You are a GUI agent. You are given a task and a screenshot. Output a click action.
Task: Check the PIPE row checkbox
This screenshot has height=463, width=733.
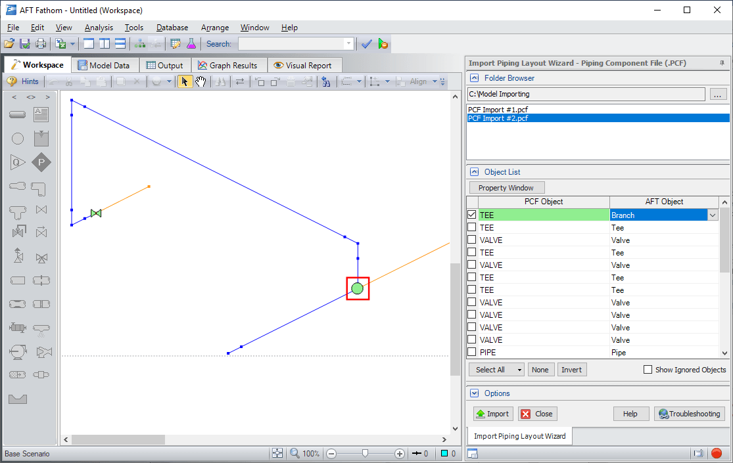[x=472, y=352]
